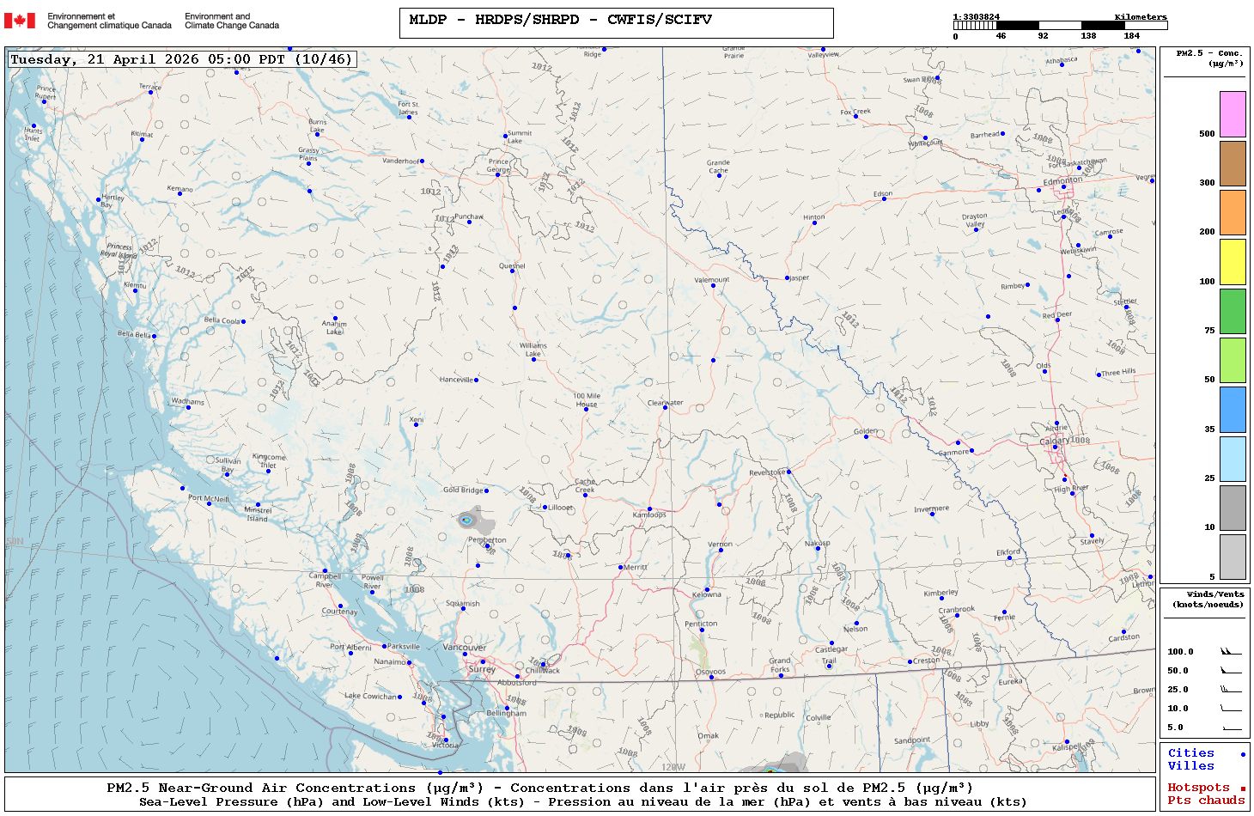Click the 5.0 knots wind barb symbol
Viewport: 1254px width, 816px height.
tap(1231, 728)
